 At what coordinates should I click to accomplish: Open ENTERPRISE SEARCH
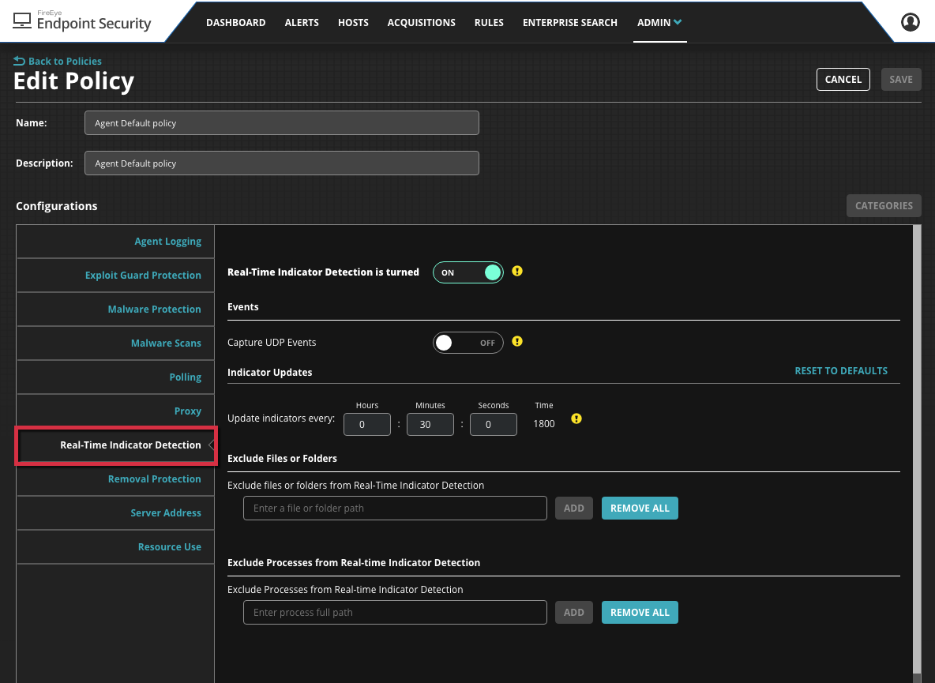tap(570, 23)
